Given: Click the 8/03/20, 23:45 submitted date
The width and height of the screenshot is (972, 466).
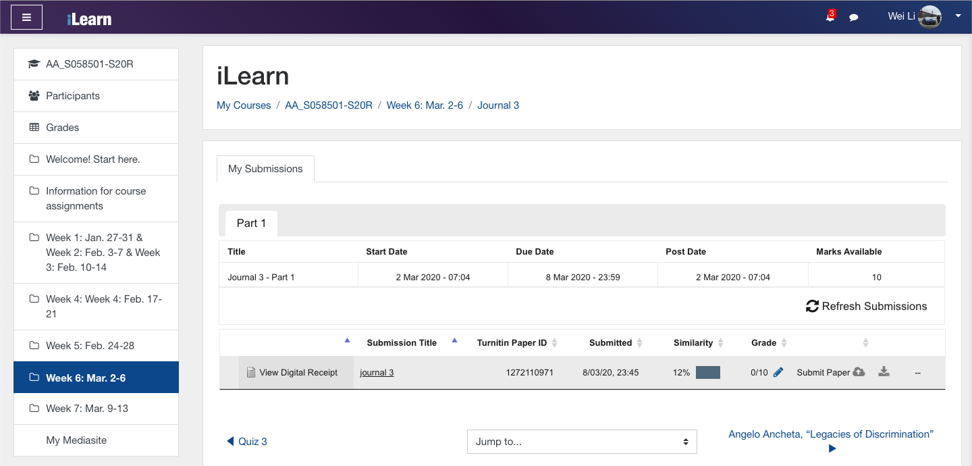Looking at the screenshot, I should (611, 372).
